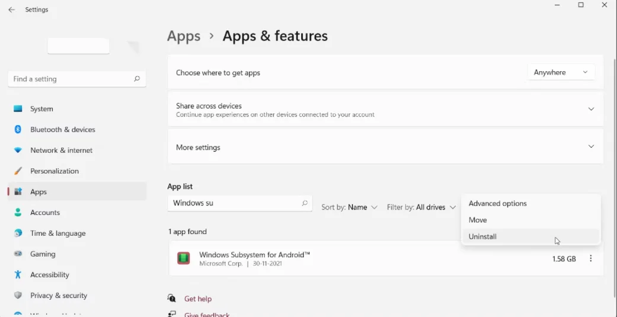Click the Windows Subsystem for Android™ name
Viewport: 617px width, 317px height.
click(x=254, y=254)
